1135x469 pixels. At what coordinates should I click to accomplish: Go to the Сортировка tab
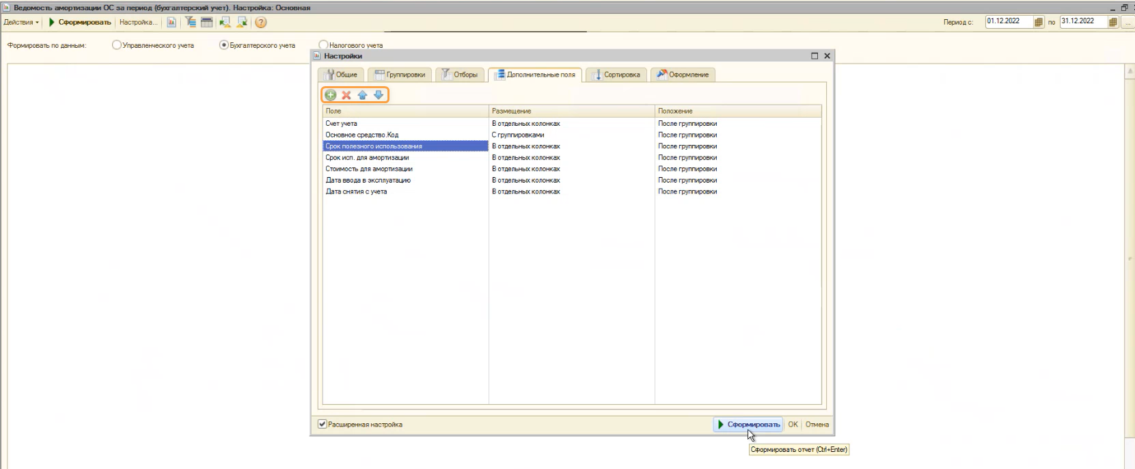[x=616, y=75]
